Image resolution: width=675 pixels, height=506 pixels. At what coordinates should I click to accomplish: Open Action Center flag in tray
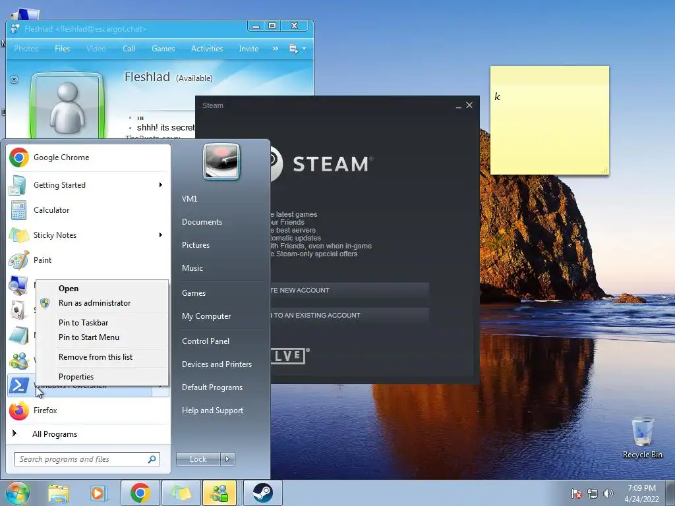(577, 493)
